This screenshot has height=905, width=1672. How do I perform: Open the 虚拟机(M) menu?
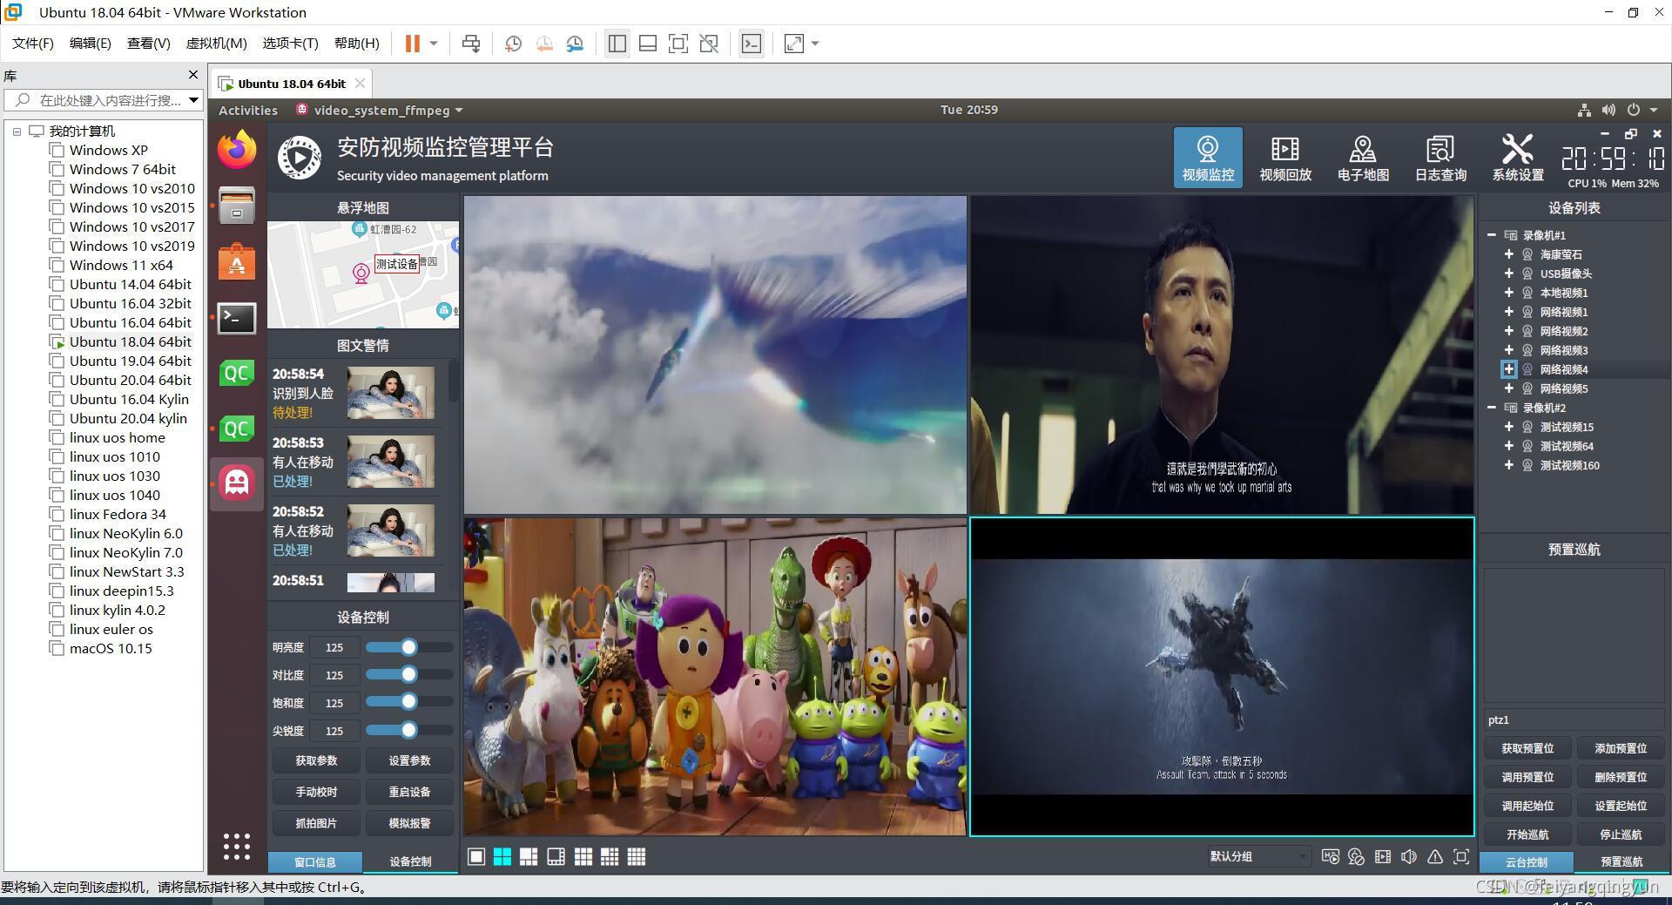click(217, 44)
